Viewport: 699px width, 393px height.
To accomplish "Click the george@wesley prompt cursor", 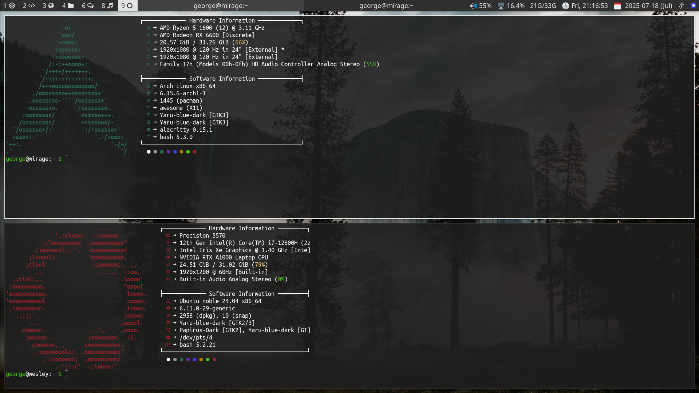I will [66, 374].
